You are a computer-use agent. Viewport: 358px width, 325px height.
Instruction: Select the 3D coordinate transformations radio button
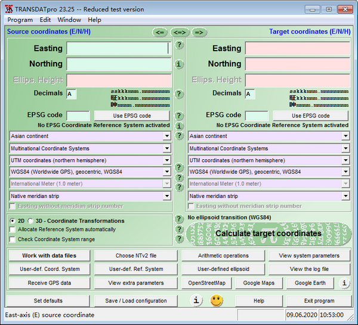30,221
